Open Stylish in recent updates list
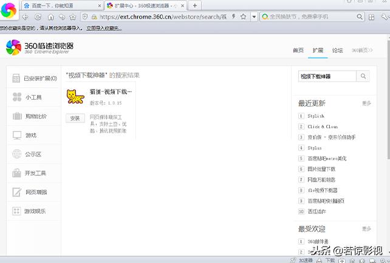390x263 pixels. (316, 116)
